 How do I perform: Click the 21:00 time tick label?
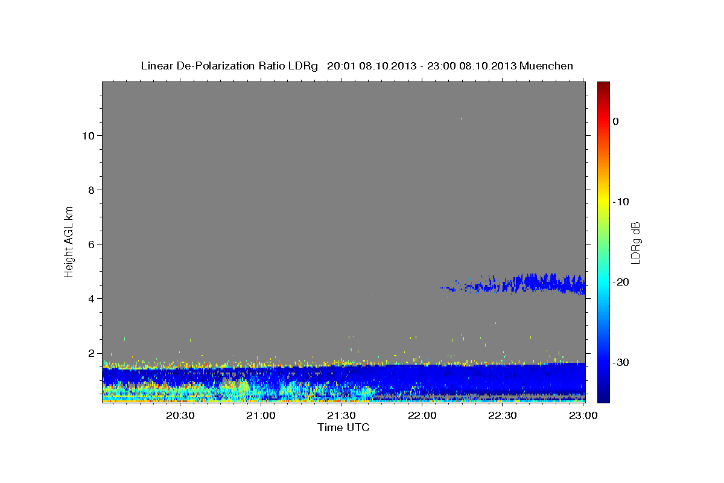pos(261,416)
